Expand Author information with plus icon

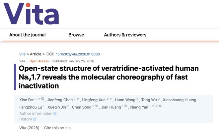coord(55,114)
